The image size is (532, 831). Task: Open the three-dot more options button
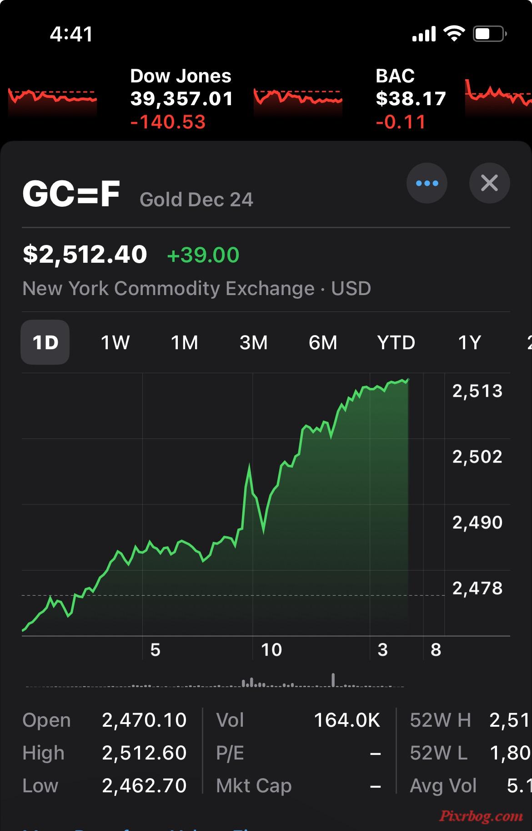427,183
